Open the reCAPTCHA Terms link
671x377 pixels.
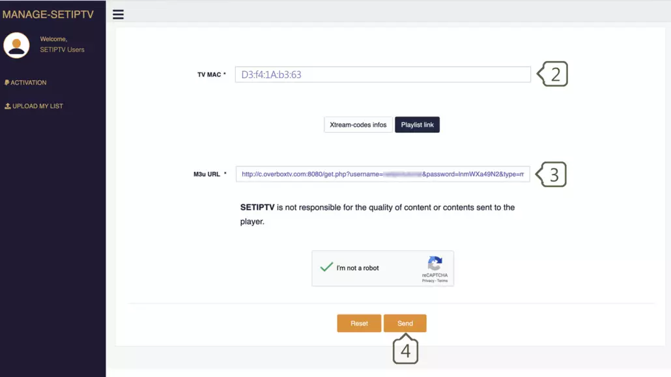point(442,281)
